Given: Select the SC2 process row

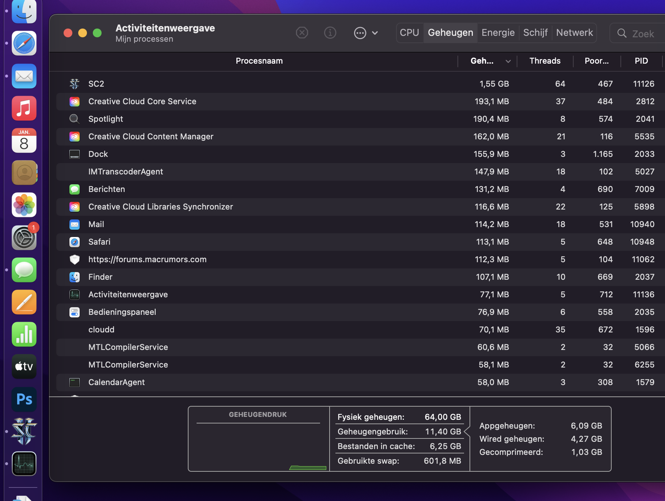Looking at the screenshot, I should (x=256, y=84).
